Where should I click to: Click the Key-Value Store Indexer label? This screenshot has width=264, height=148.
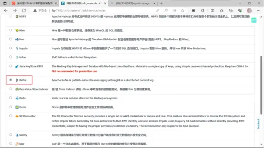34,89
